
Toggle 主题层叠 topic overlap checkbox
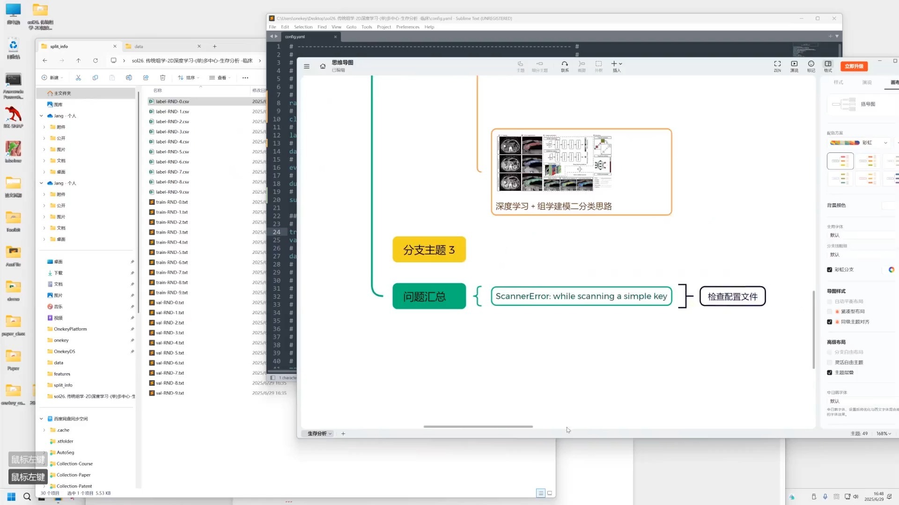829,373
